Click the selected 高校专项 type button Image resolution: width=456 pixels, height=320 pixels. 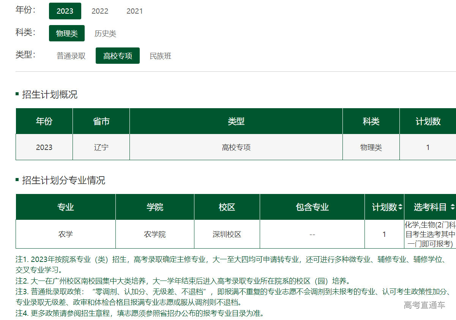click(117, 55)
